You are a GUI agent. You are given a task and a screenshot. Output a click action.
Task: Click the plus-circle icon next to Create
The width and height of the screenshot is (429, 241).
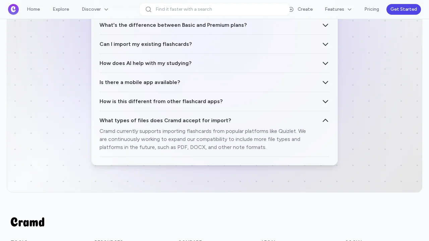(291, 9)
